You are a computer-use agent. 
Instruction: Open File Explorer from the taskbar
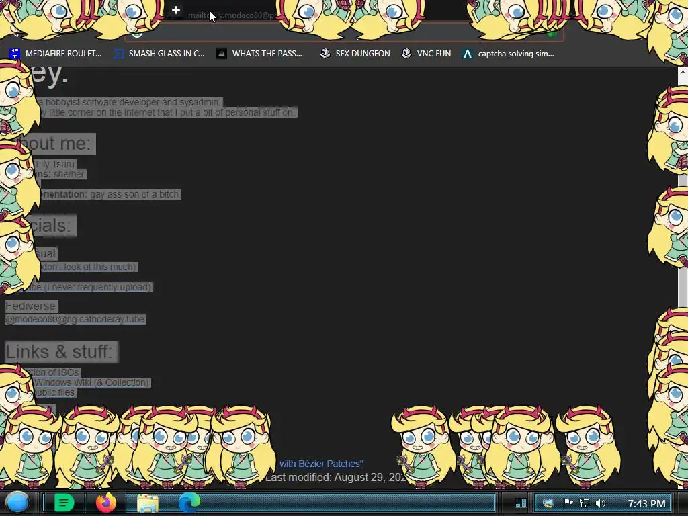(148, 503)
